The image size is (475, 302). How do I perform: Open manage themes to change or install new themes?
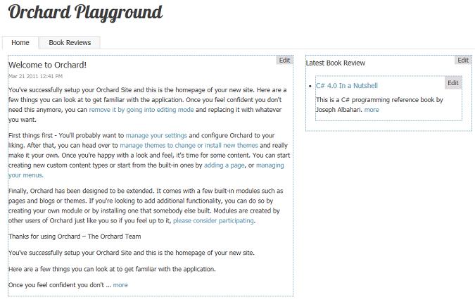tap(189, 146)
